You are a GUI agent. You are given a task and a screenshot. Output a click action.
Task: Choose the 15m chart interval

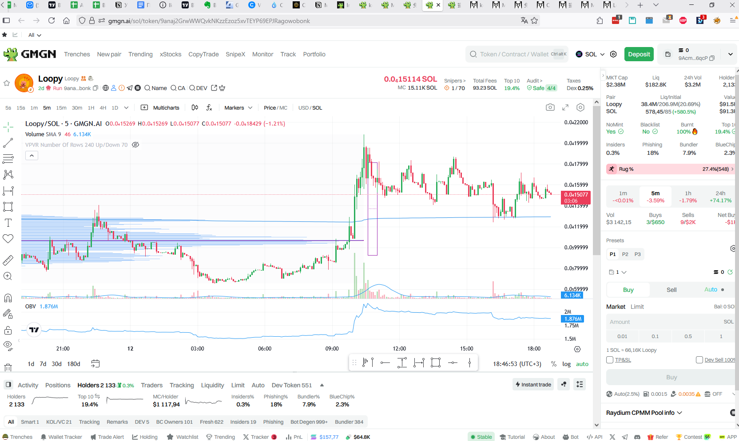point(61,108)
